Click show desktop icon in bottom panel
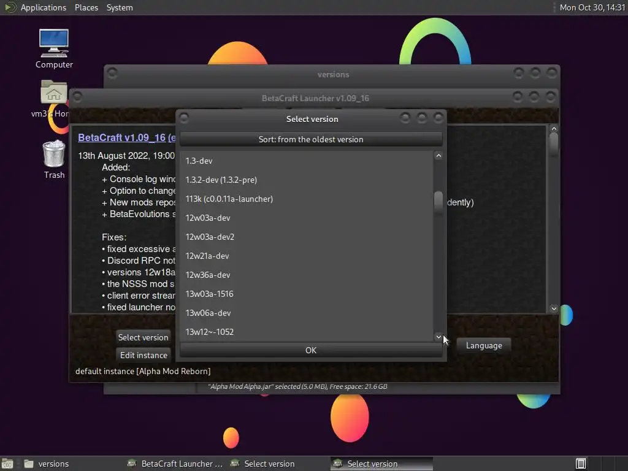This screenshot has width=628, height=471. 7,464
